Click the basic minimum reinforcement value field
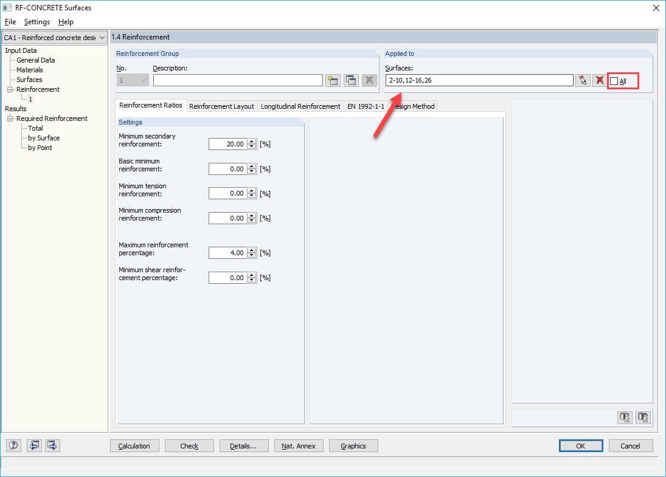666x477 pixels. tap(227, 169)
